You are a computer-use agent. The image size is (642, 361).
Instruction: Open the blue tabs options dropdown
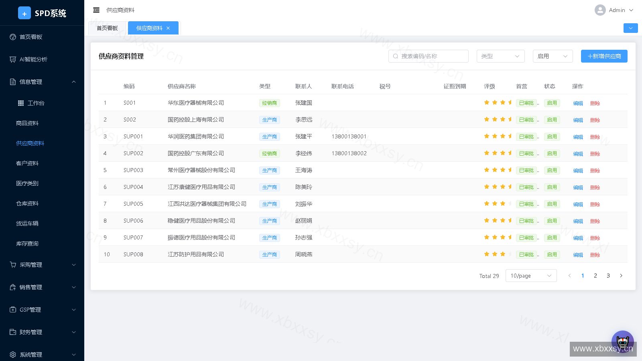630,28
